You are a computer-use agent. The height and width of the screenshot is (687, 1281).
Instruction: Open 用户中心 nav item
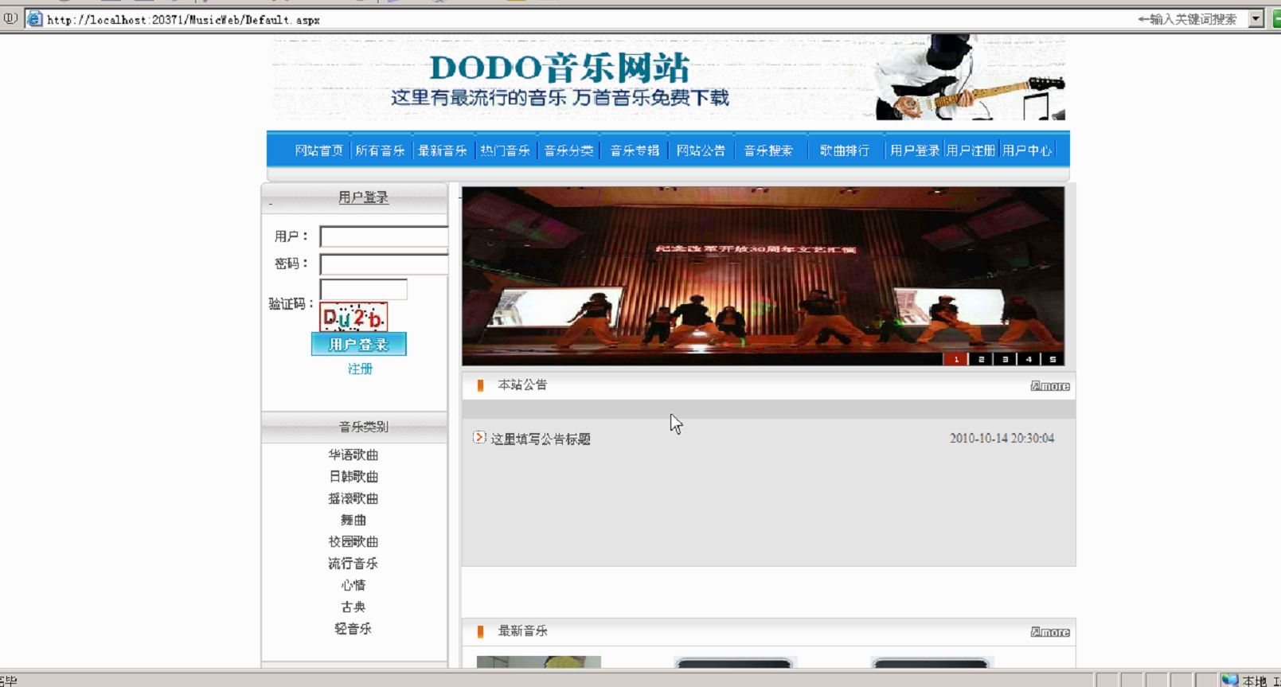coord(1027,150)
